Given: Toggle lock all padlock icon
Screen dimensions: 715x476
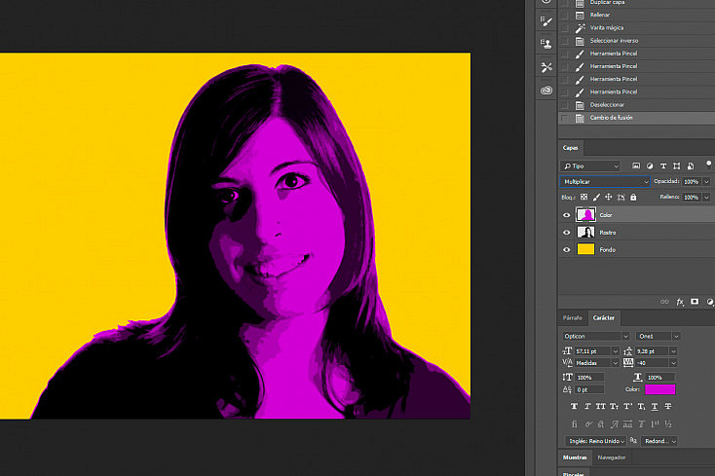Looking at the screenshot, I should [633, 198].
